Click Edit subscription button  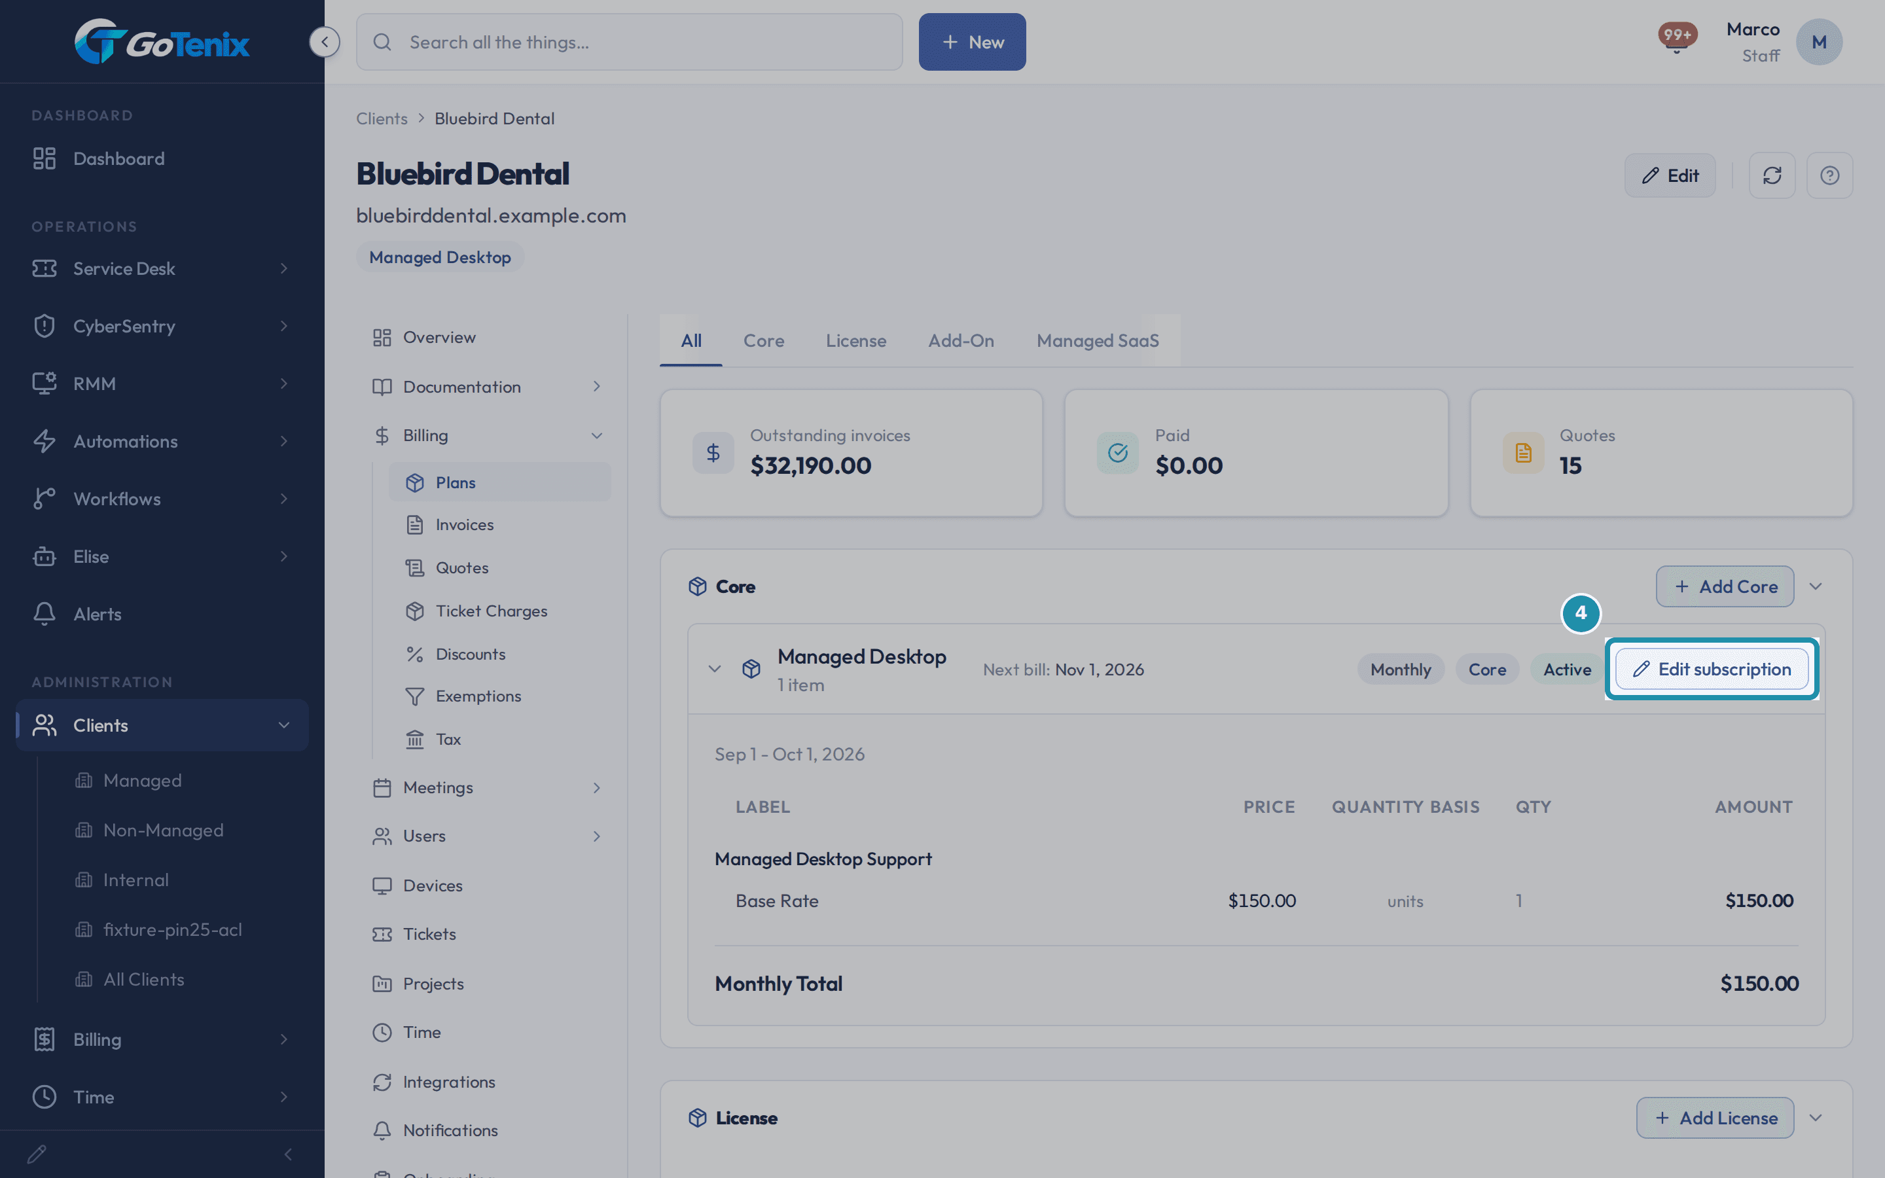tap(1712, 669)
